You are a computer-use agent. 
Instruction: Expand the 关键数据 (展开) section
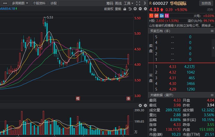[x=162, y=95]
